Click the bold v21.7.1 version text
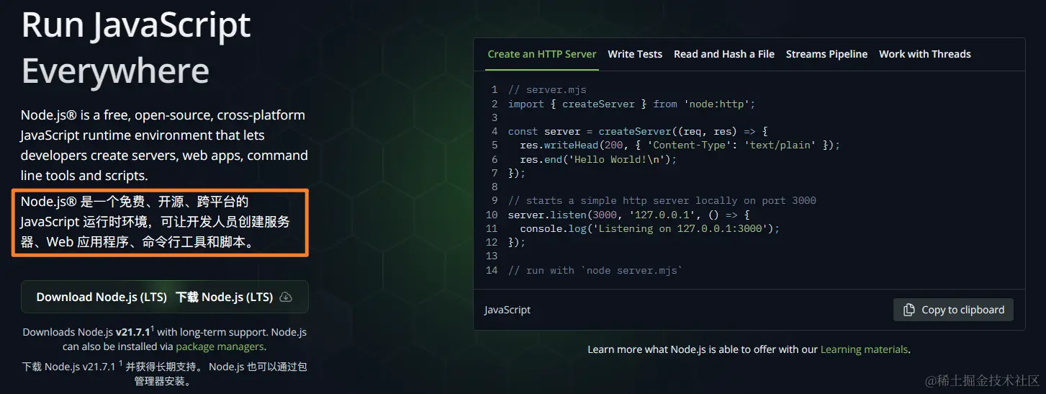This screenshot has width=1046, height=394. tap(132, 332)
